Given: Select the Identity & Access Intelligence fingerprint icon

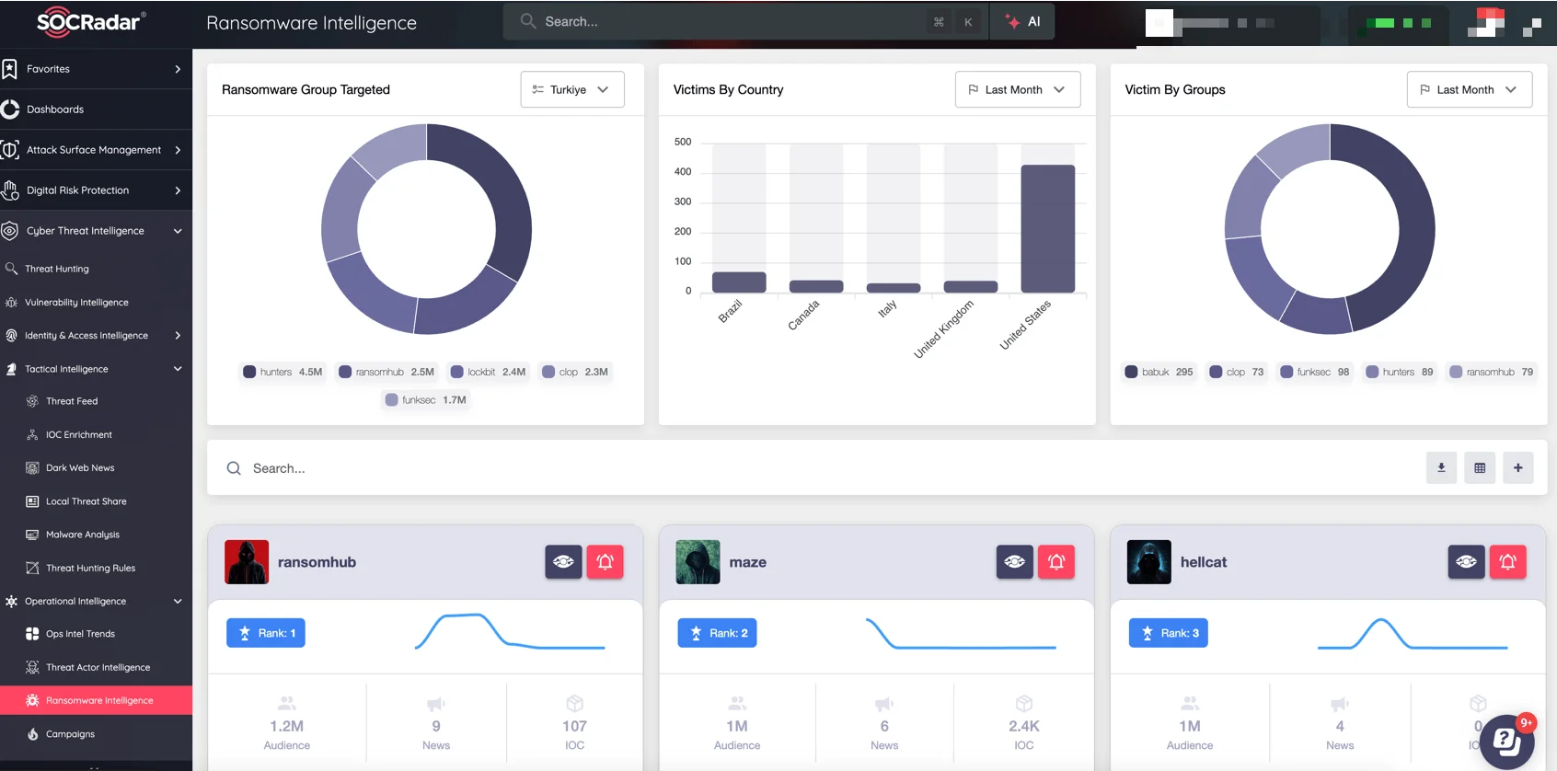Looking at the screenshot, I should (x=12, y=336).
